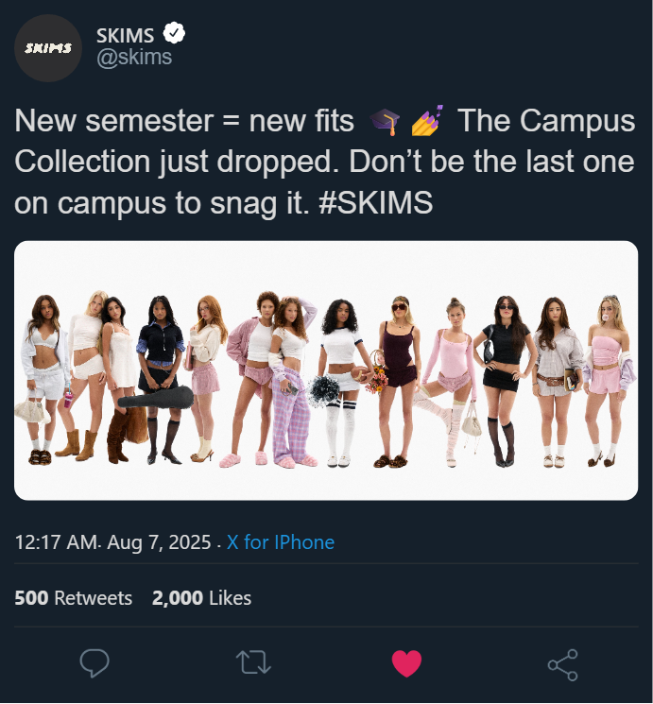Click the Aug 7, 2025 date
Image resolution: width=653 pixels, height=704 pixels.
pyautogui.click(x=159, y=542)
